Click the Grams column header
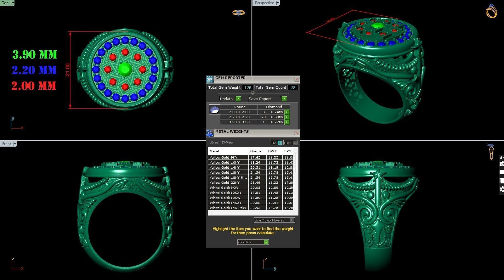 point(257,151)
